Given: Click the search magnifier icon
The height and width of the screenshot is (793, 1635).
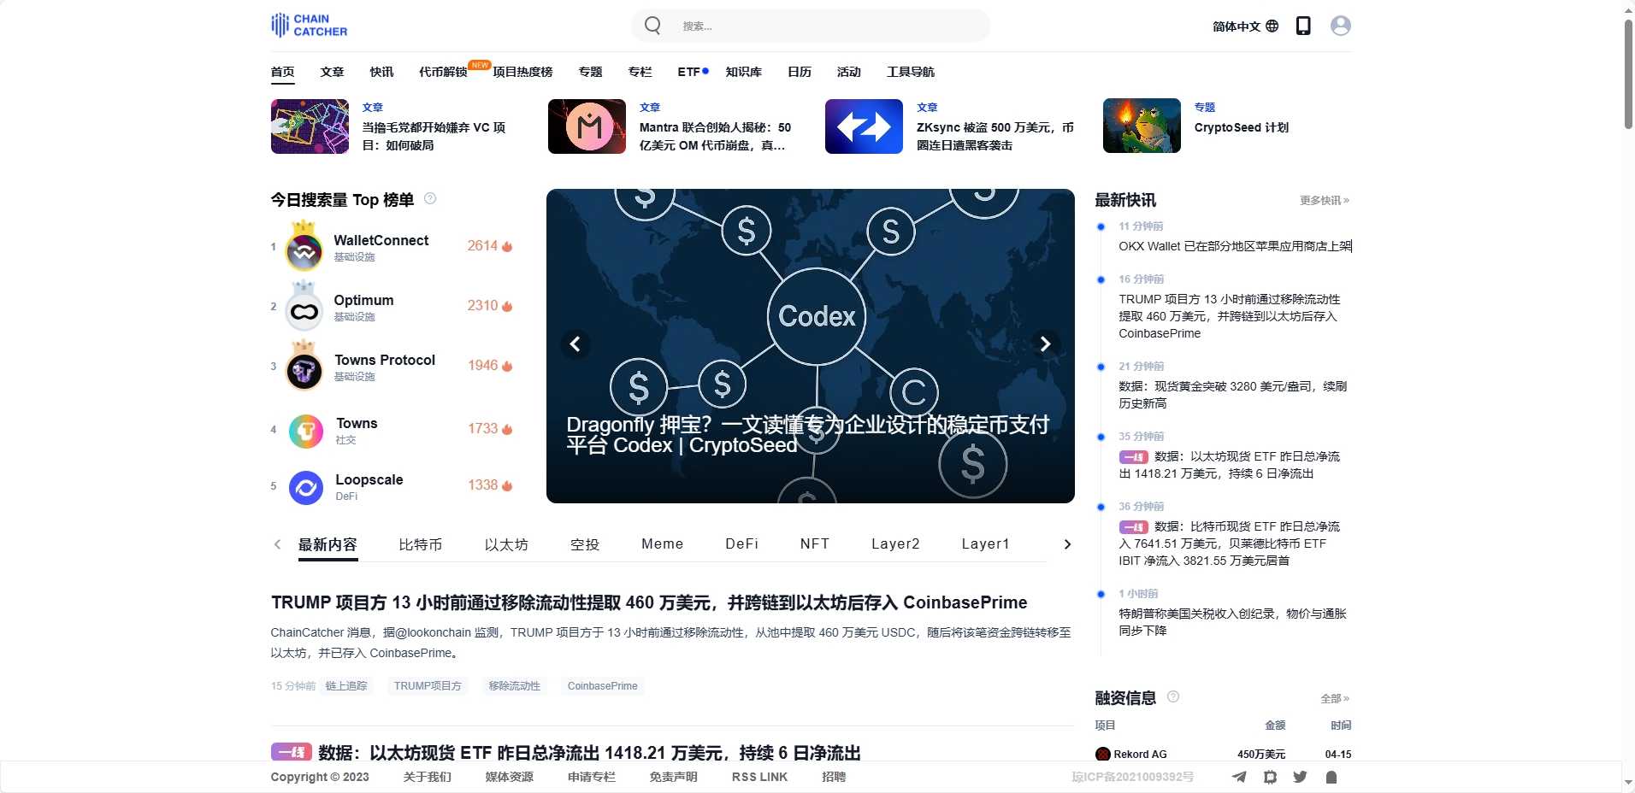Looking at the screenshot, I should click(x=652, y=26).
